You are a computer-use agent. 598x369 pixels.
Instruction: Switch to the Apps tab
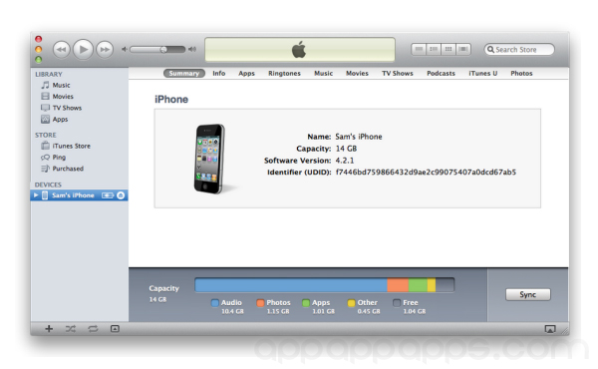click(x=246, y=73)
